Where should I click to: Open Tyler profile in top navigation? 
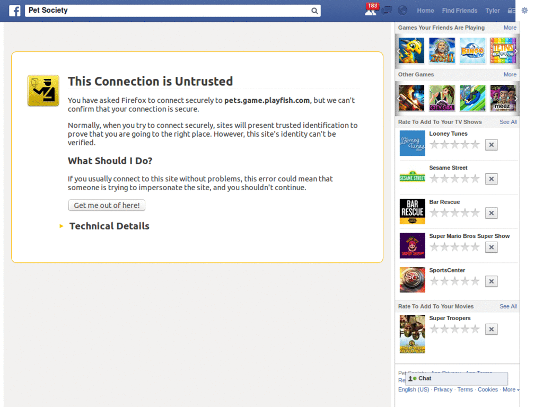pos(493,11)
